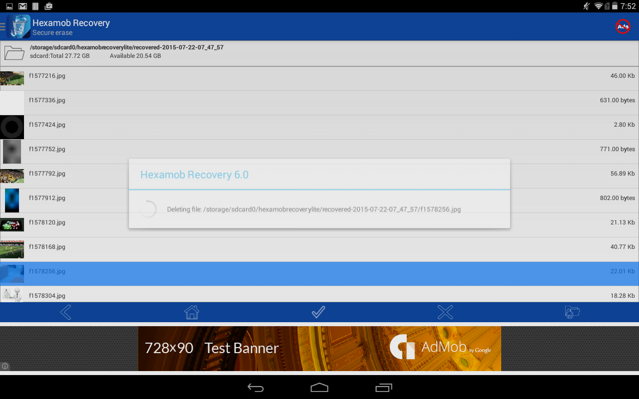639x399 pixels.
Task: Tap the 7:52 clock
Action: (629, 6)
